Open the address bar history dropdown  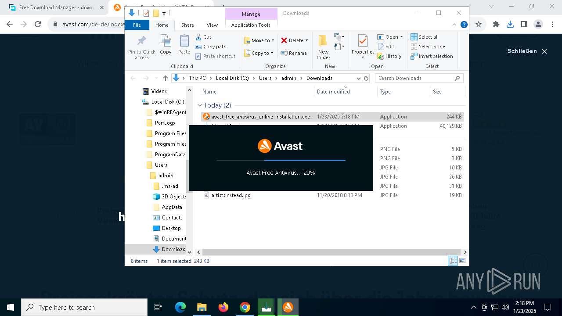(x=358, y=78)
